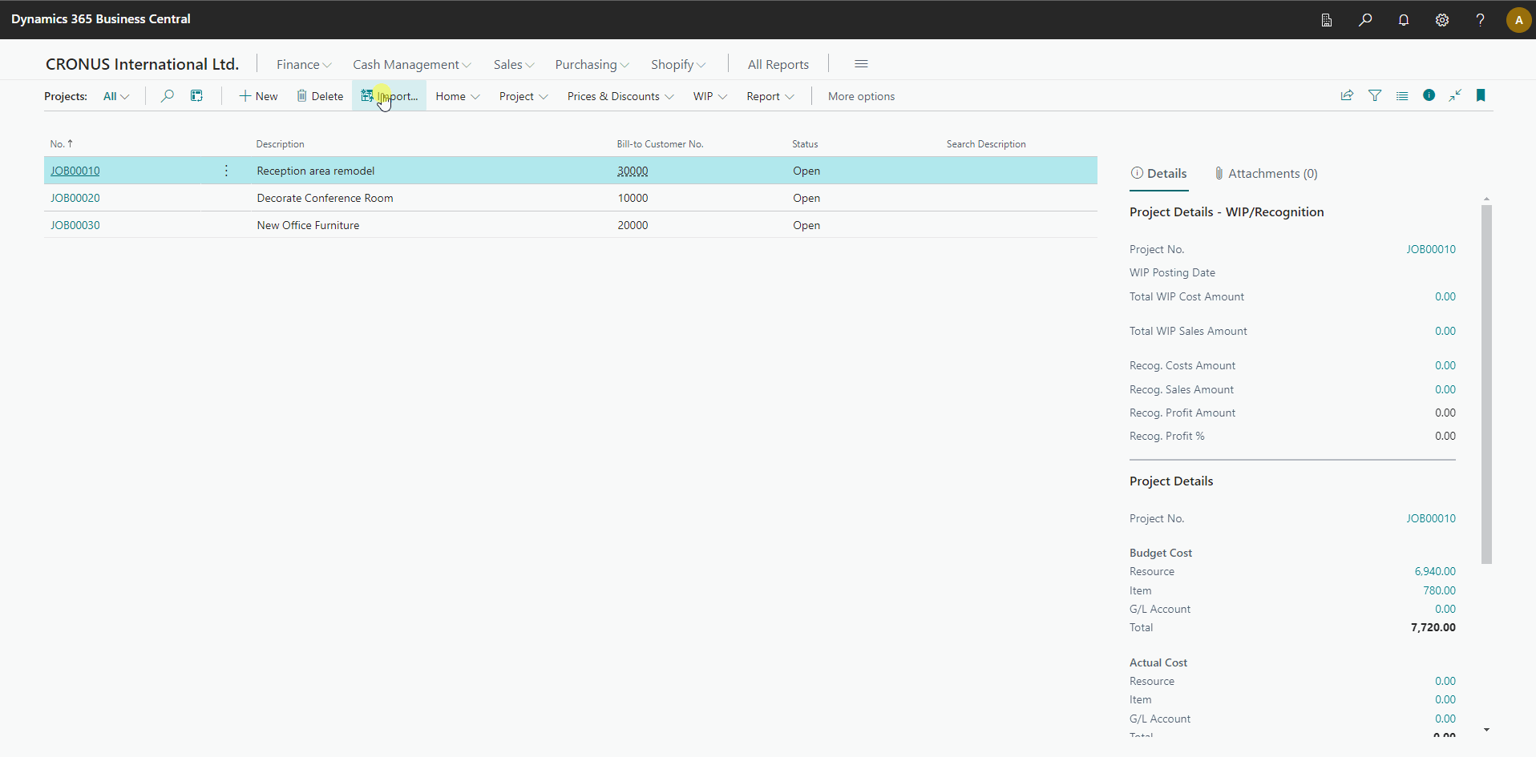Click the Status column header

point(805,144)
